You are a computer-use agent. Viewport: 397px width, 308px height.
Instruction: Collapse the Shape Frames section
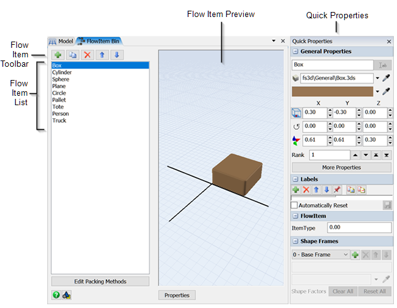pyautogui.click(x=296, y=241)
